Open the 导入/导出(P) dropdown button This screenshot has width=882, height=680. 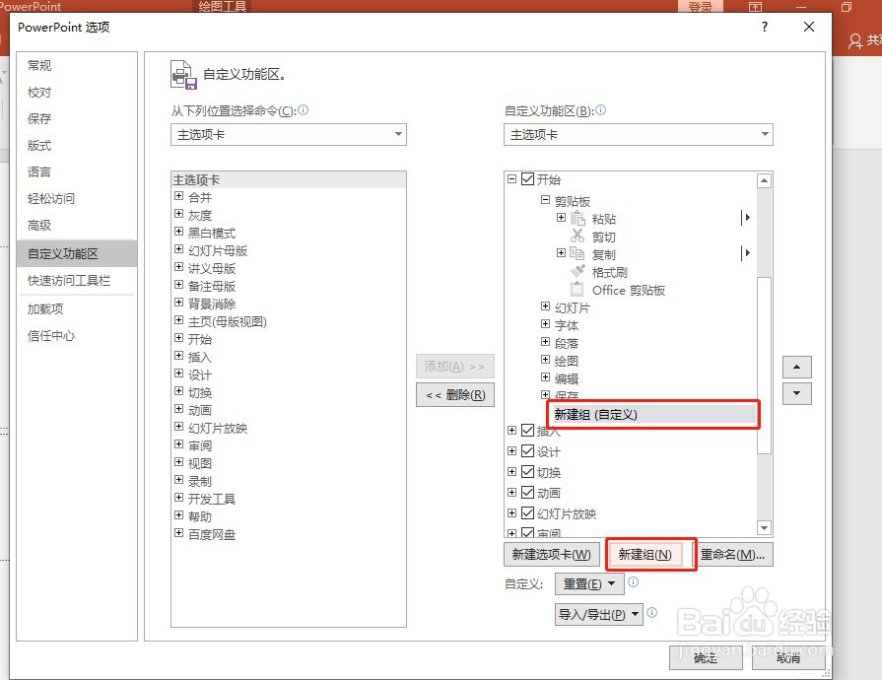[x=598, y=614]
